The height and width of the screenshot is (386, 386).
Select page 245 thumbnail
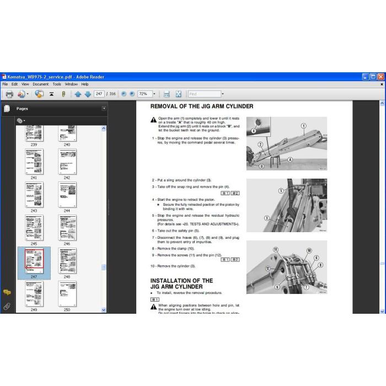(x=34, y=227)
